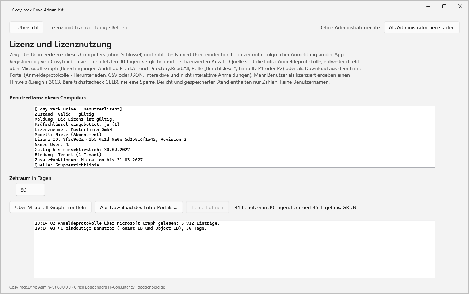Image resolution: width=469 pixels, height=294 pixels.
Task: Click the Lizenz-ID line with Revision 2
Action: click(110, 139)
